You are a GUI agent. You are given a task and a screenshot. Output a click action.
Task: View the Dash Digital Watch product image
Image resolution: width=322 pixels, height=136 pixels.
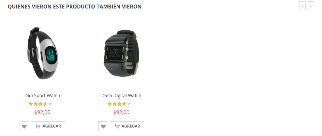pos(121,53)
